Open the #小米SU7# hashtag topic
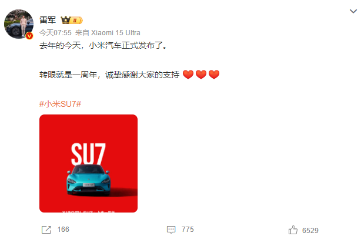 [x=60, y=104]
